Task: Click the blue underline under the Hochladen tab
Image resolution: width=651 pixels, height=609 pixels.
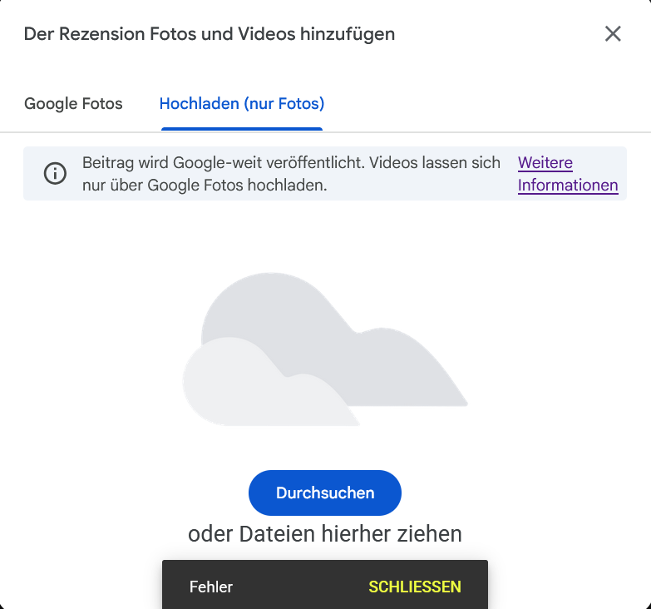Action: pos(241,129)
